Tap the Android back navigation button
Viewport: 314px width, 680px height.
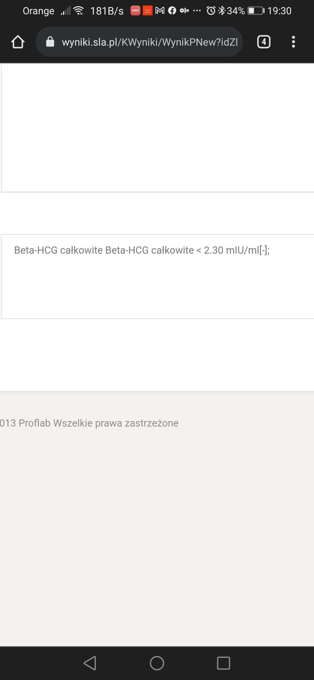click(x=90, y=663)
